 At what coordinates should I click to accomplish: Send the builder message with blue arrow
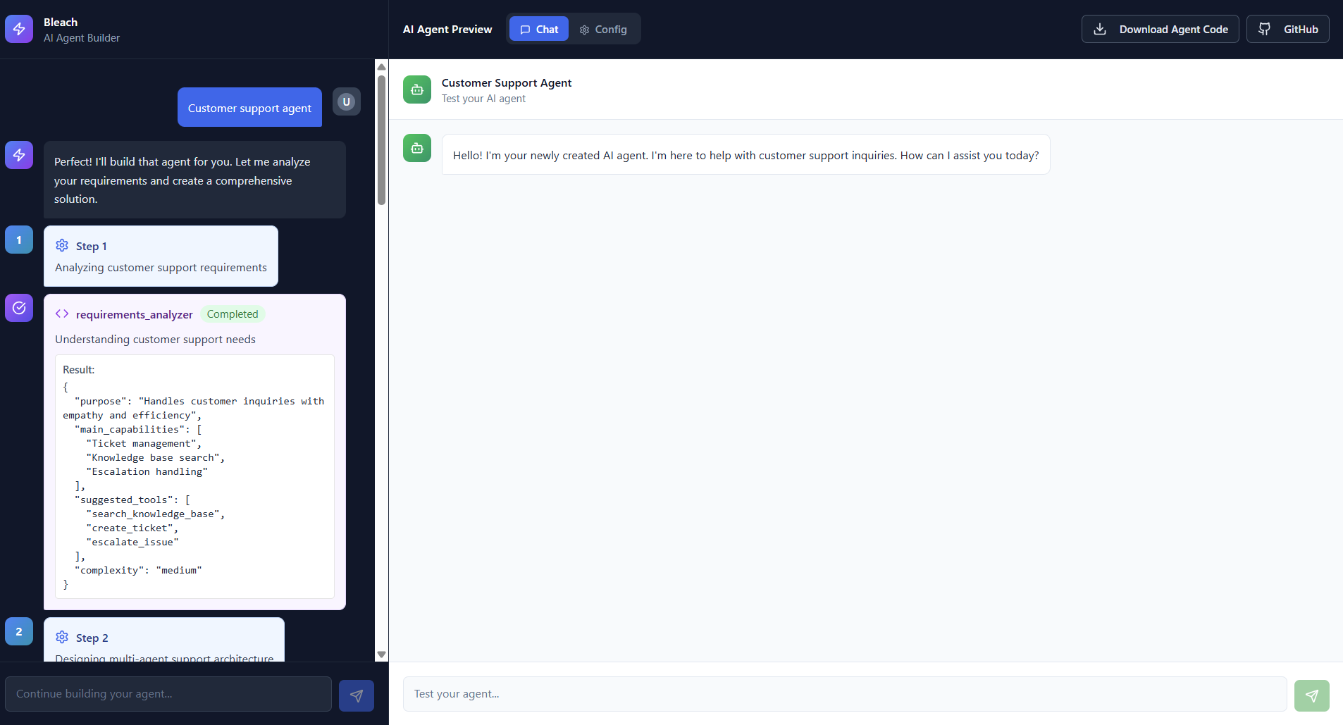coord(357,695)
